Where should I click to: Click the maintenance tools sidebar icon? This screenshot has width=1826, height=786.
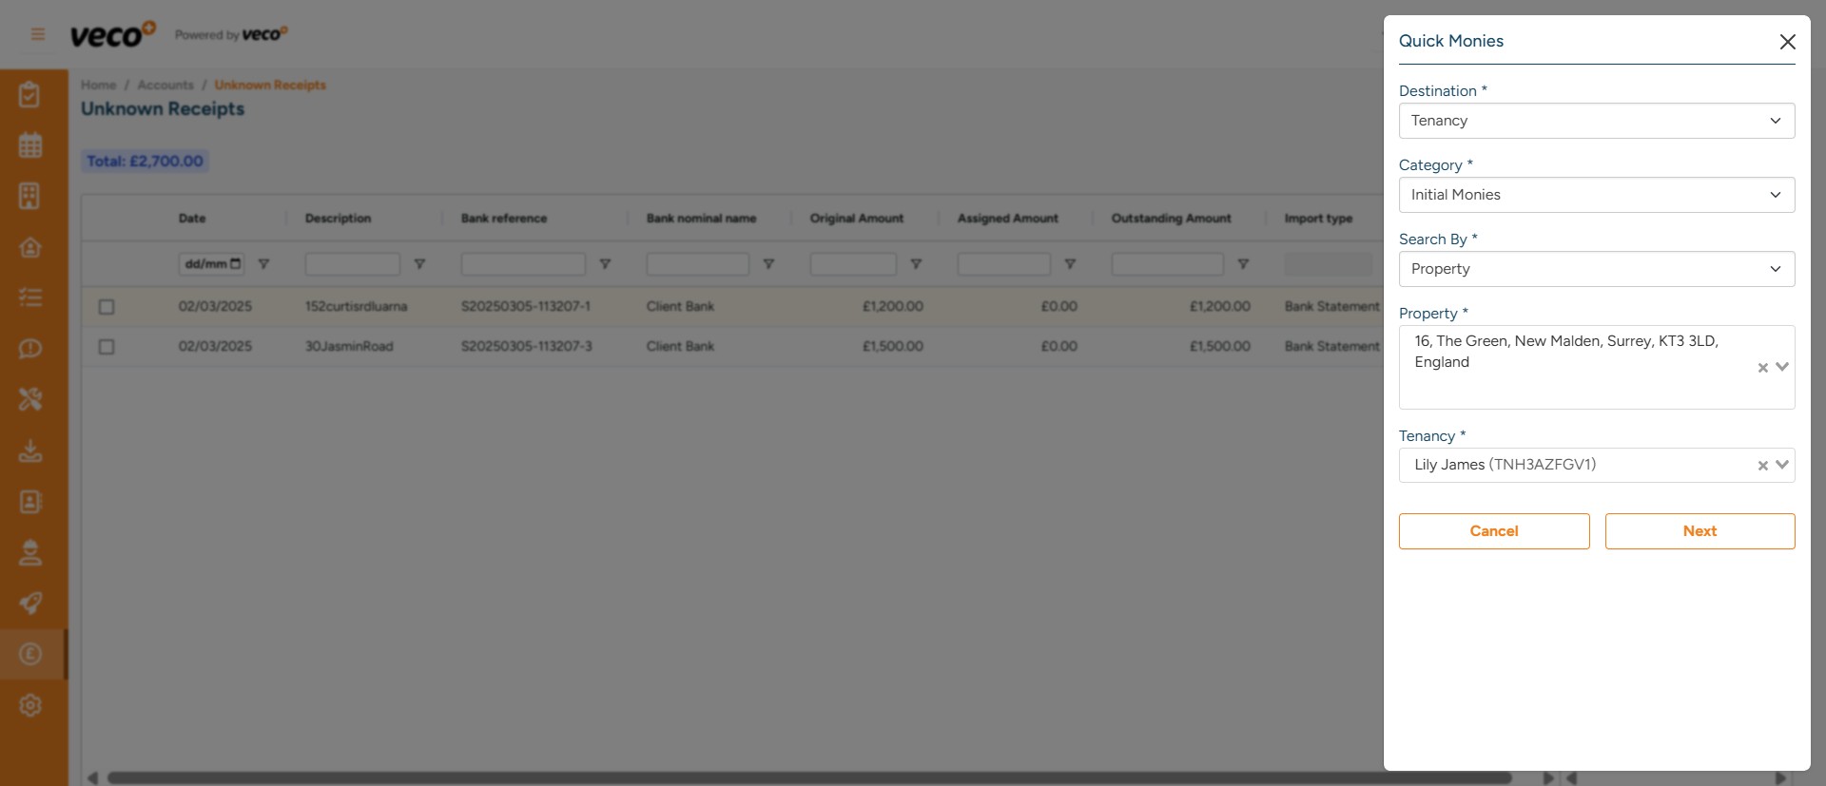[x=30, y=399]
